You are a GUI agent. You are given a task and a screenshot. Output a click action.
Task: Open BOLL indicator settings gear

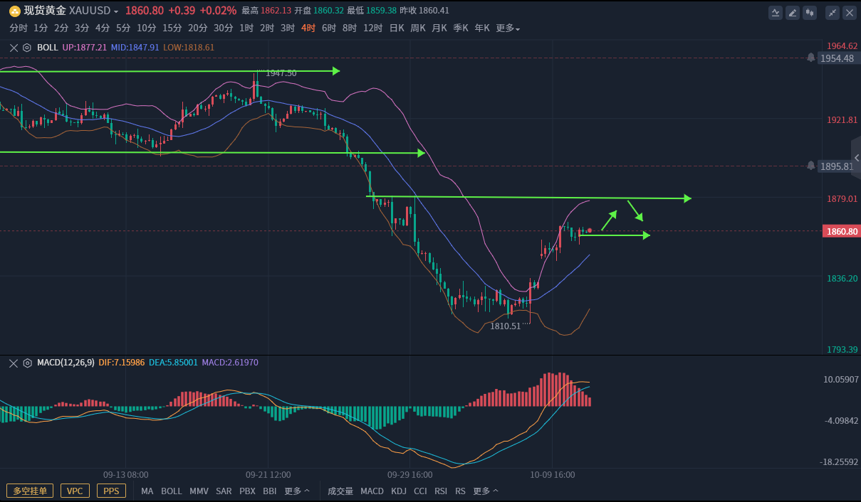point(27,48)
